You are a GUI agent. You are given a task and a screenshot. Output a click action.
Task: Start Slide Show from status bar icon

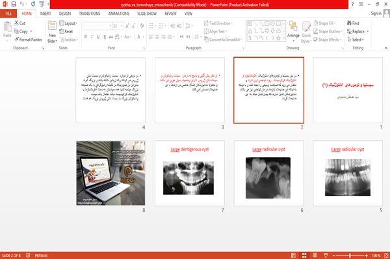pos(326,255)
